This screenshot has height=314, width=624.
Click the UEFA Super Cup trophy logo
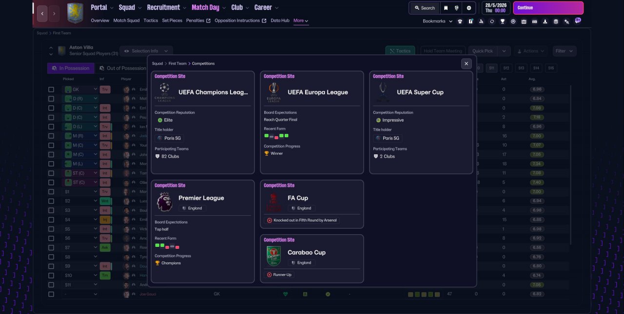(383, 92)
